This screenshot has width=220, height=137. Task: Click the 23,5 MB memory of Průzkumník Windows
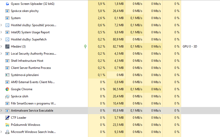(118, 125)
